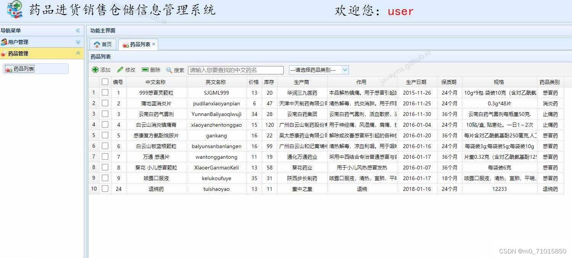Click the pencil Edit icon
This screenshot has width=572, height=258.
click(x=120, y=70)
